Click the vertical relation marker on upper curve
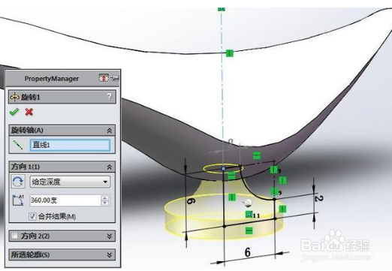Viewport: 392px width, 271px height. pos(230,53)
